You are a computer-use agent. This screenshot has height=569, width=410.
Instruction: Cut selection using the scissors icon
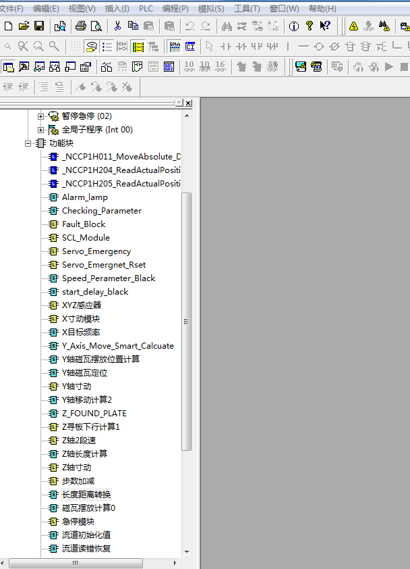coord(117,26)
